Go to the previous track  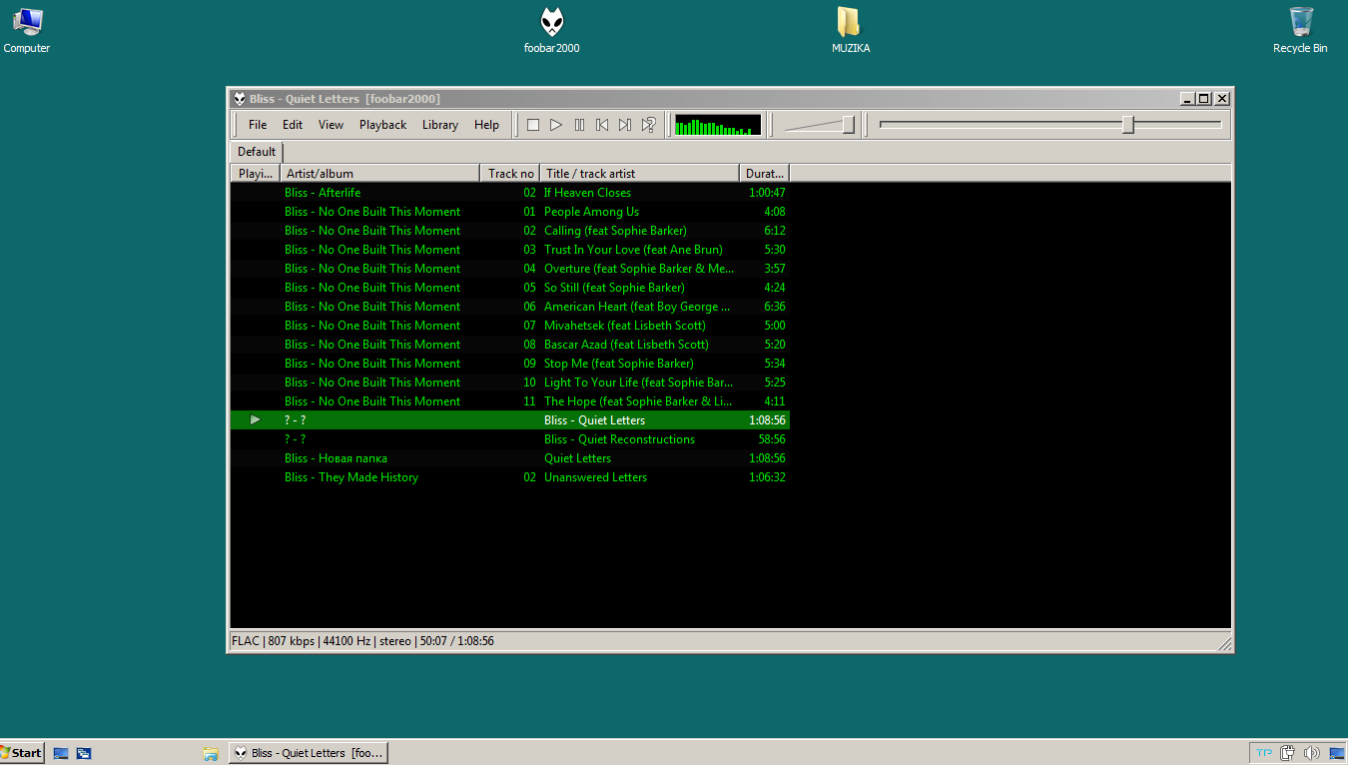click(x=602, y=125)
